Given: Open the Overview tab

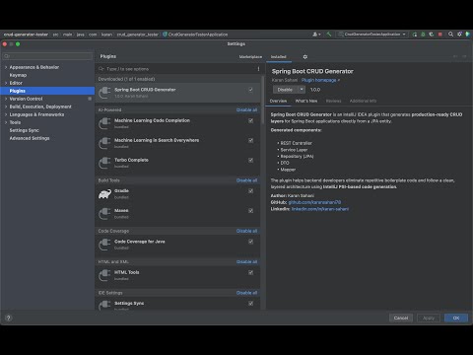Looking at the screenshot, I should tap(278, 101).
